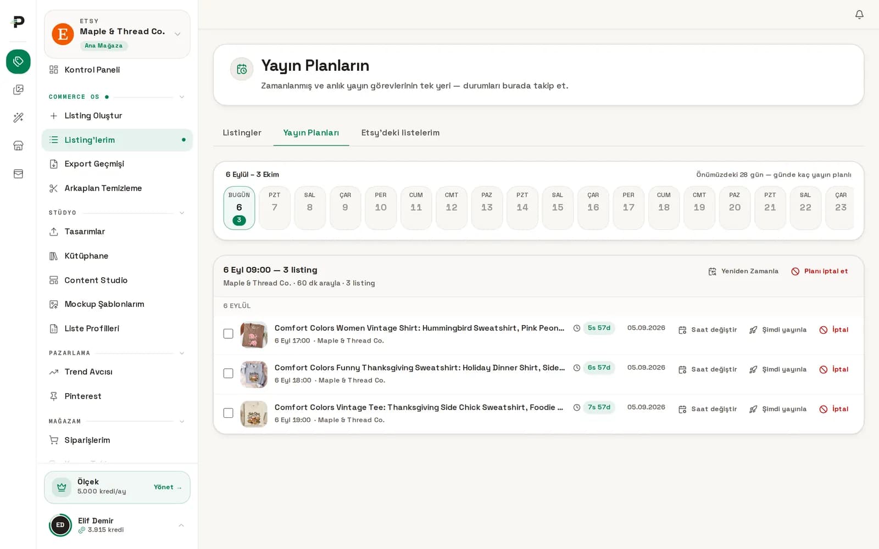Open the Vintage Tee product thumbnail
879x549 pixels.
coord(254,413)
